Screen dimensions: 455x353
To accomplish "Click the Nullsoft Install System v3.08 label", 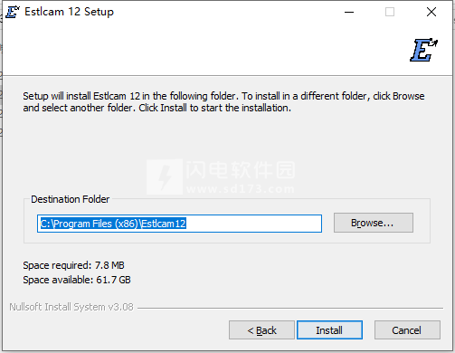I will pyautogui.click(x=71, y=307).
